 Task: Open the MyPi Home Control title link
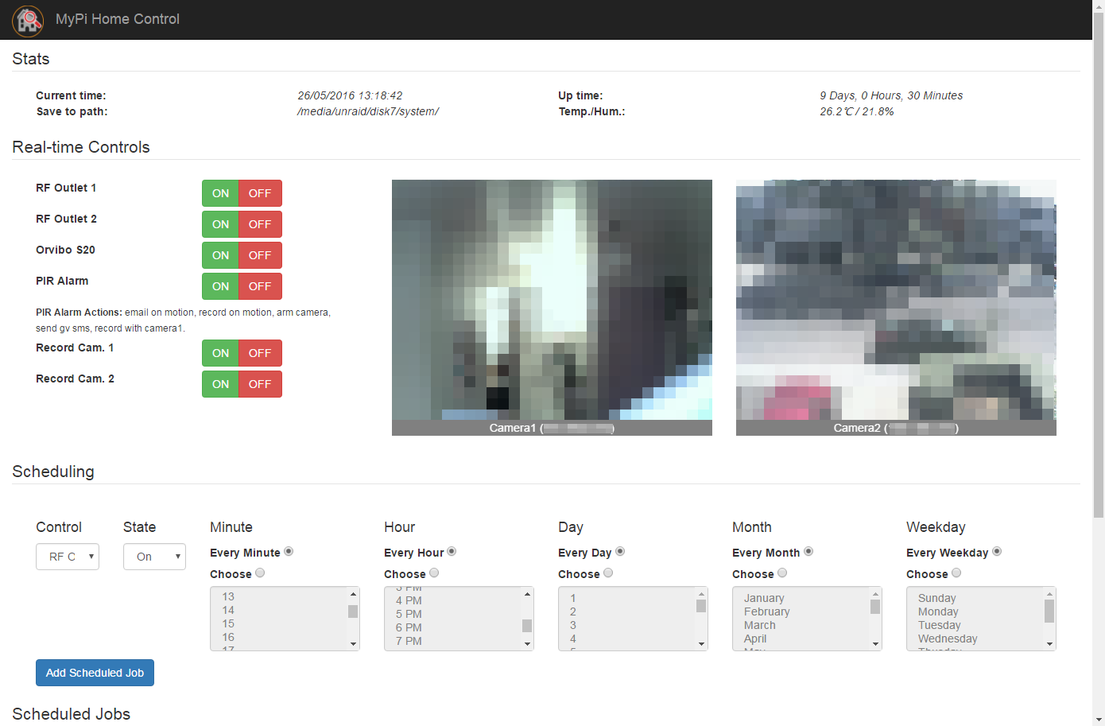[118, 19]
